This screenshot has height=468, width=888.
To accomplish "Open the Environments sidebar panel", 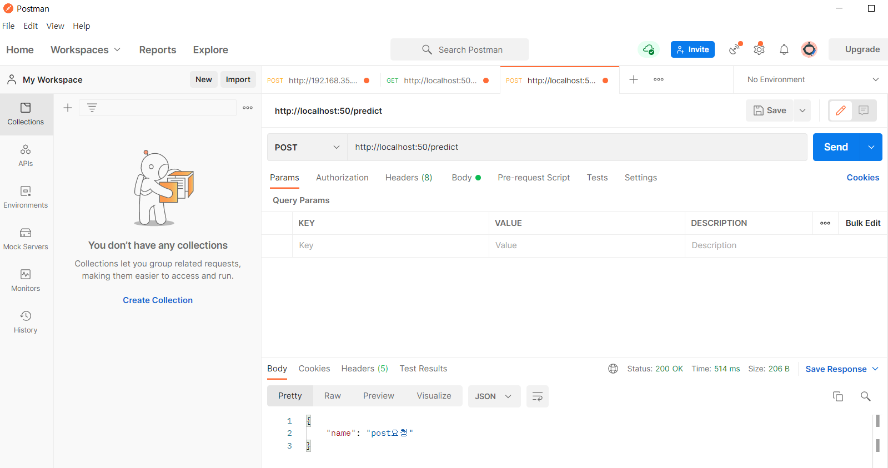I will click(x=26, y=197).
